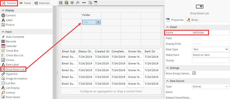230x99 pixels.
Task: Open the Data Source Type ellipsis
Action: click(x=227, y=87)
